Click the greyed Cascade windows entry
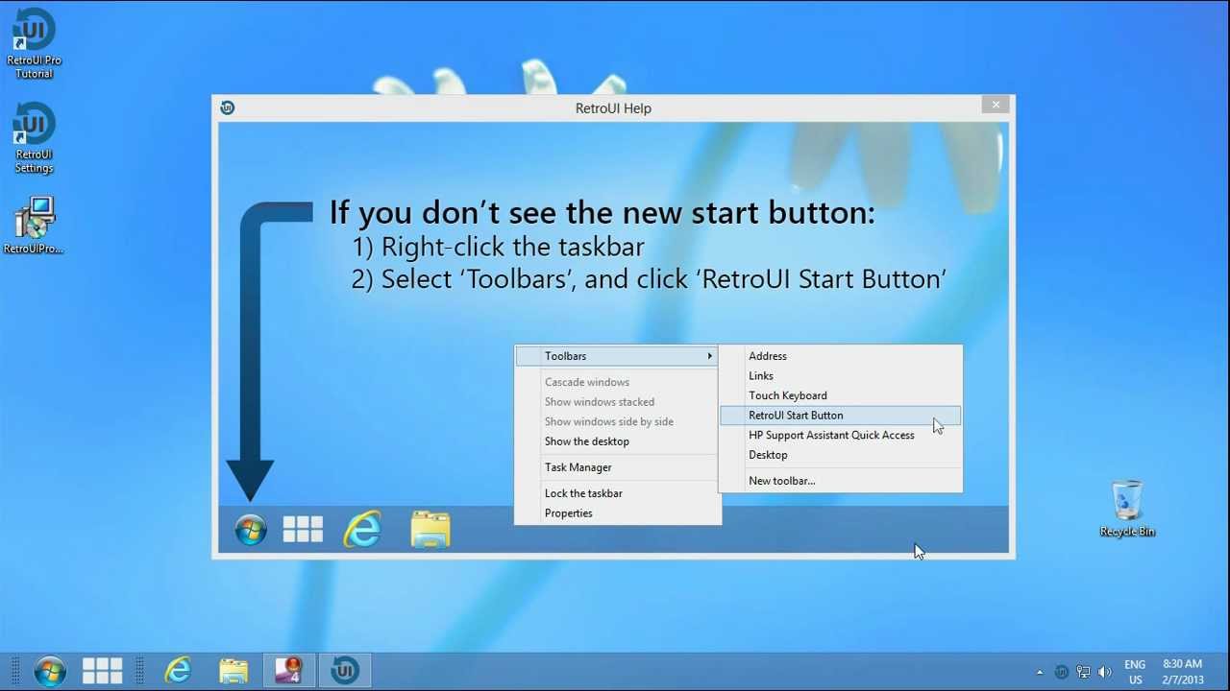Image resolution: width=1230 pixels, height=691 pixels. pyautogui.click(x=617, y=382)
